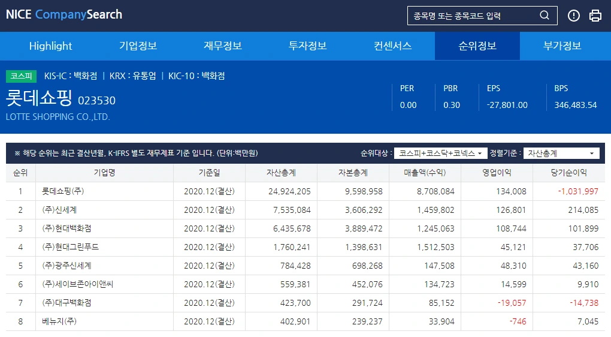Click the operating loss value -19,057
This screenshot has width=611, height=337.
click(512, 303)
